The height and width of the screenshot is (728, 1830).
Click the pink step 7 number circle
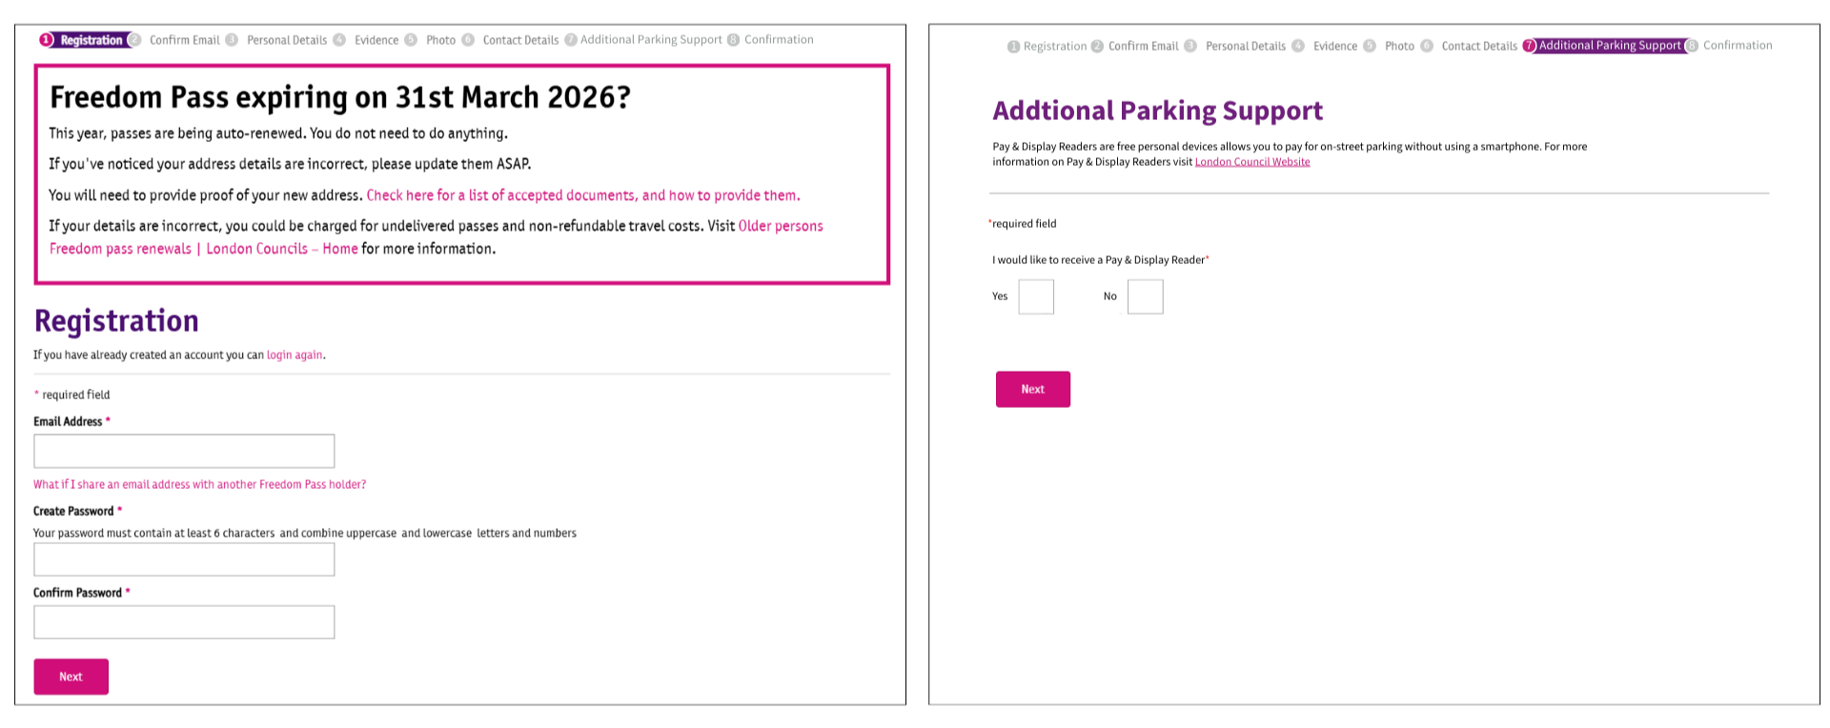1530,46
